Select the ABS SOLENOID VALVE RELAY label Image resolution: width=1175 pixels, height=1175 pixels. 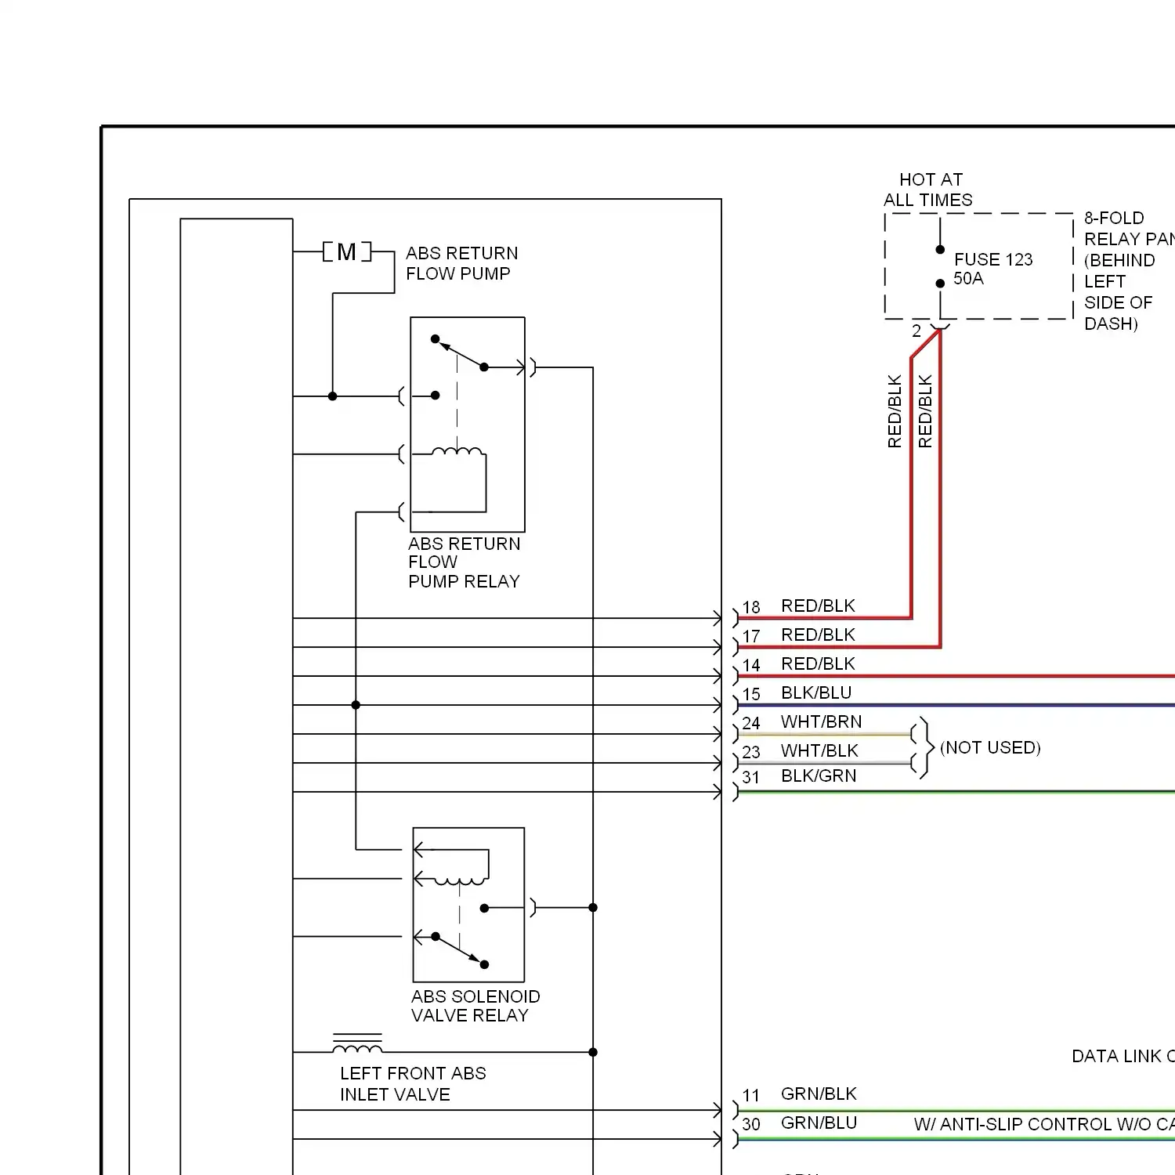pos(475,1006)
